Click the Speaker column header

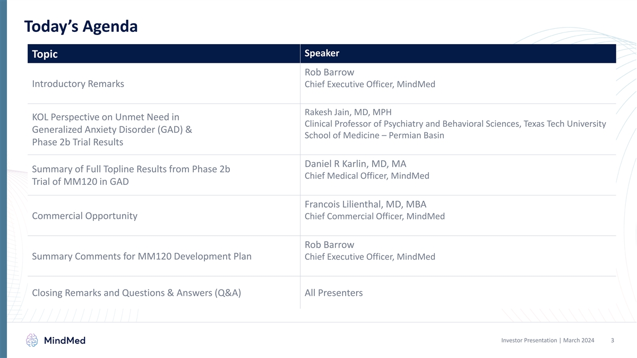pos(322,54)
